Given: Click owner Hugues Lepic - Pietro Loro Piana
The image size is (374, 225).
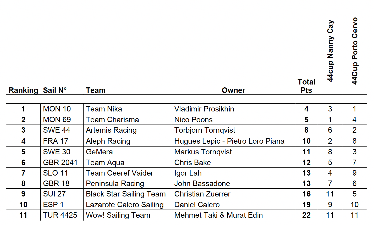Looking at the screenshot, I should 229,141.
